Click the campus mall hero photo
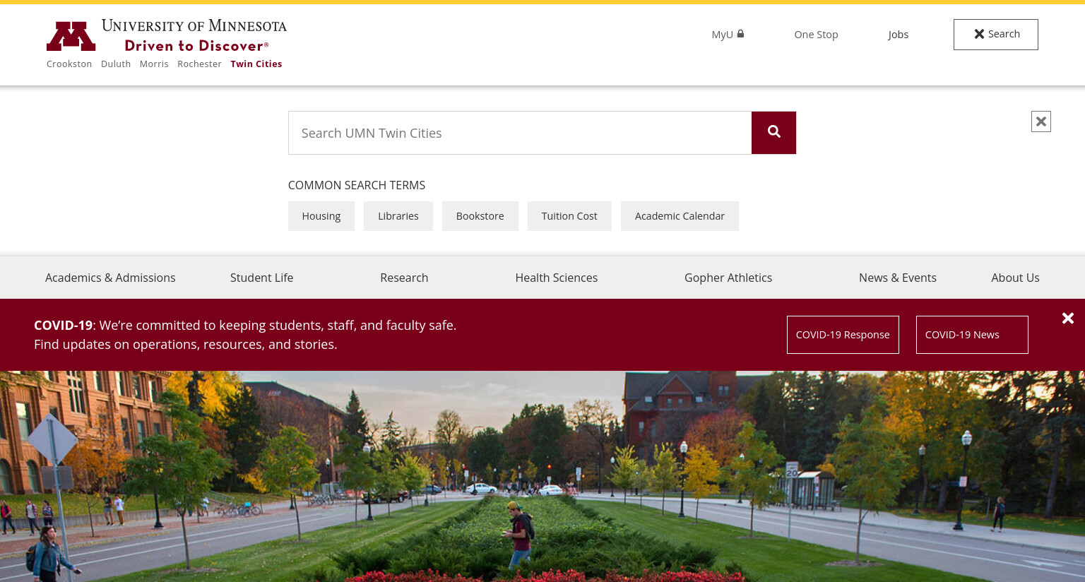The height and width of the screenshot is (582, 1085). tap(542, 477)
